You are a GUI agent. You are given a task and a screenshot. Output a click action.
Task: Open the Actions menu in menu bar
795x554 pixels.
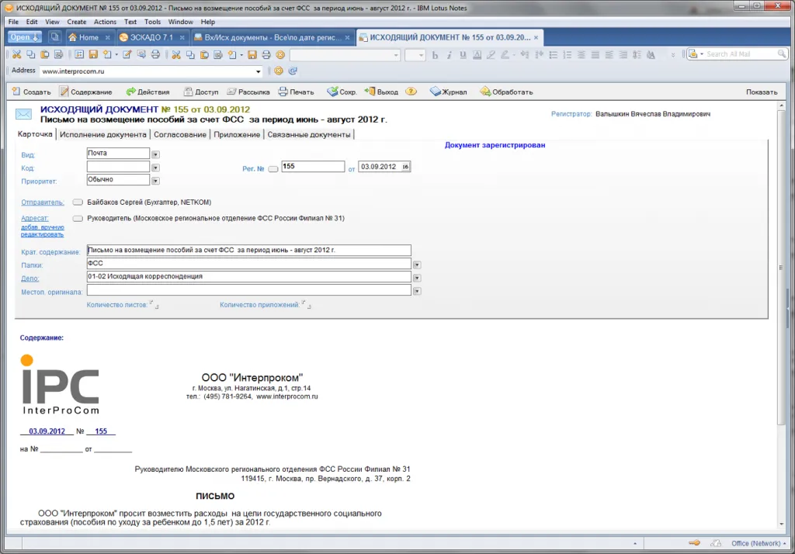coord(105,22)
